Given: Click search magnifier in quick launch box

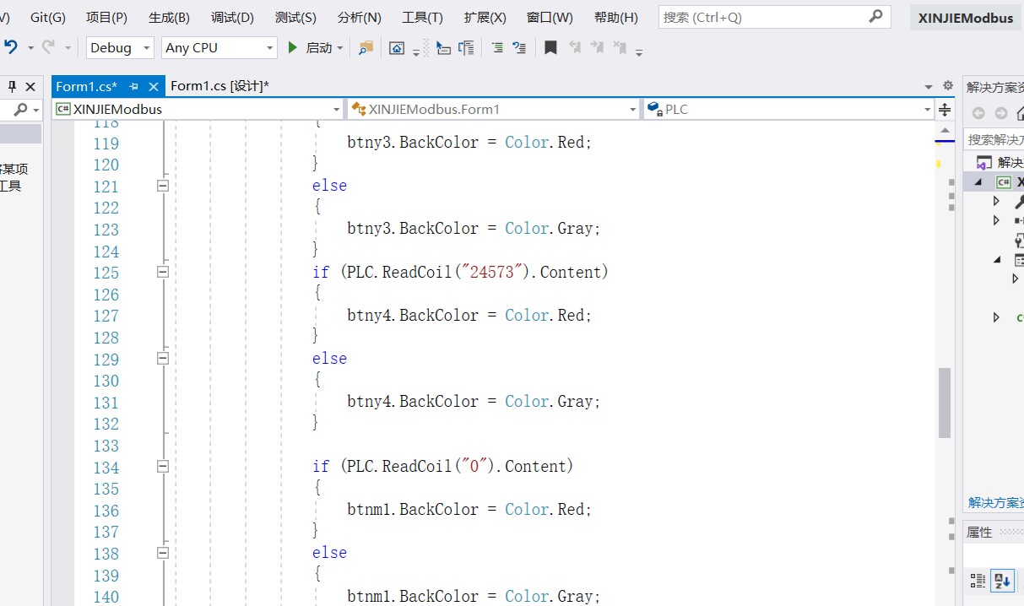Looking at the screenshot, I should pos(875,16).
